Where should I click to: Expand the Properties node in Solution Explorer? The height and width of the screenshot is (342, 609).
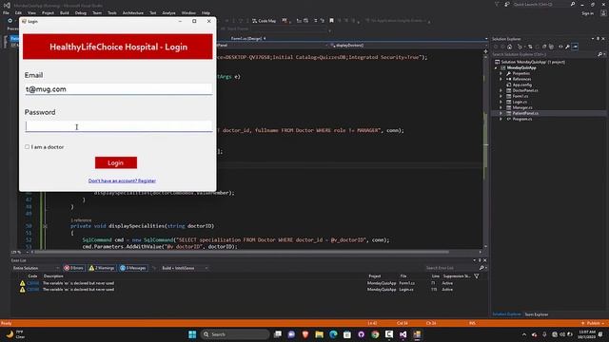click(x=501, y=73)
